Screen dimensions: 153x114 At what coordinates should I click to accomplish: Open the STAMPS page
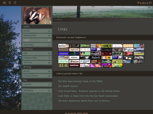(37, 84)
